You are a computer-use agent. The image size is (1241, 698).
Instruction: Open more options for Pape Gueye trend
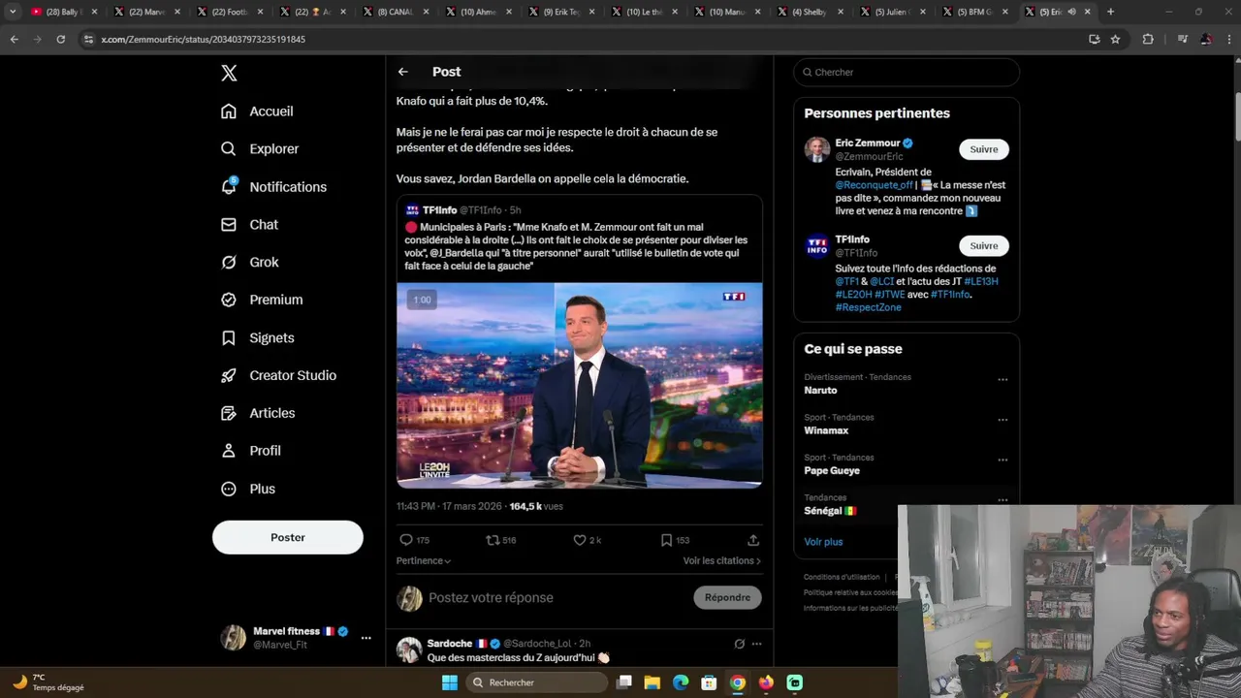1002,460
